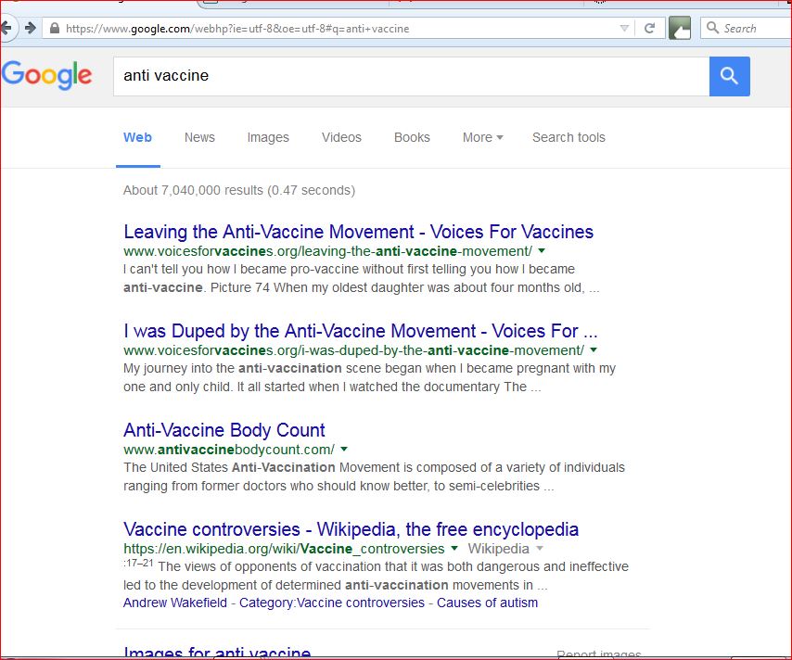The width and height of the screenshot is (792, 660).
Task: Click the browser forward arrow button
Action: point(31,28)
